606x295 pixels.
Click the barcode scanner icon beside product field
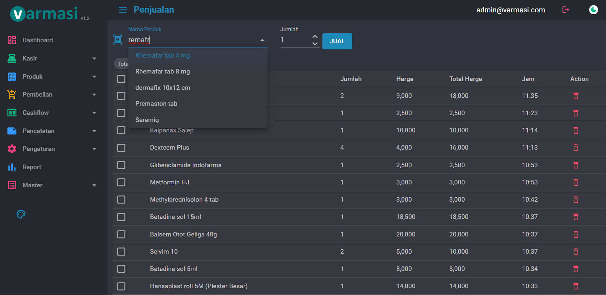[118, 40]
